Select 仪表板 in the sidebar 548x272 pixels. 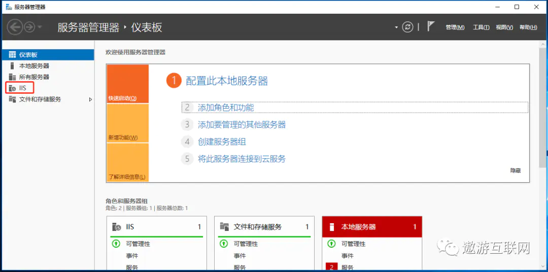pyautogui.click(x=48, y=54)
